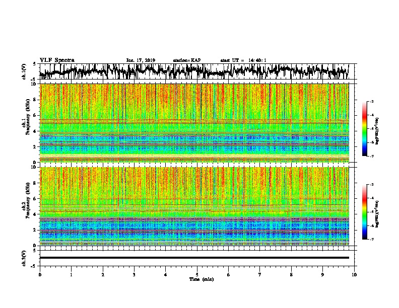The width and height of the screenshot is (399, 308).
Task: Click the "ch.1(V)" vertical axis label
Action: pyautogui.click(x=24, y=71)
